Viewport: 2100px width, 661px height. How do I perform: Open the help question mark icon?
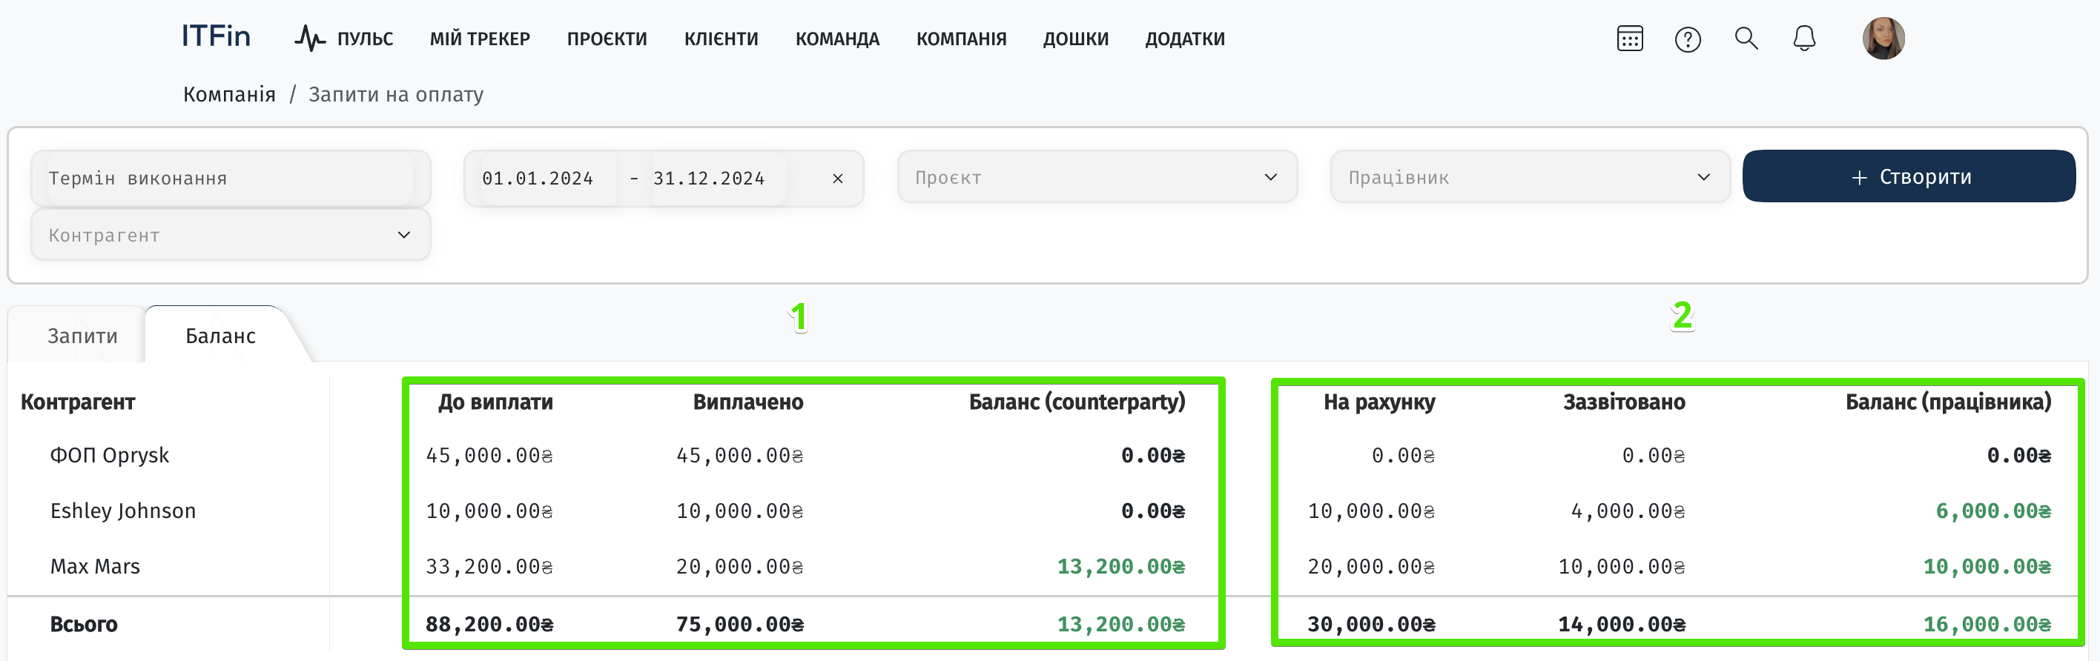(x=1688, y=39)
